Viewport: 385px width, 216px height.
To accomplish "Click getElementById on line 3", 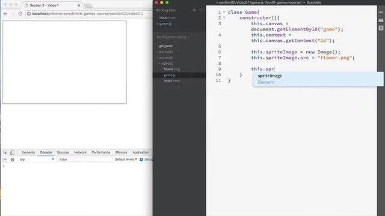I will tap(297, 29).
